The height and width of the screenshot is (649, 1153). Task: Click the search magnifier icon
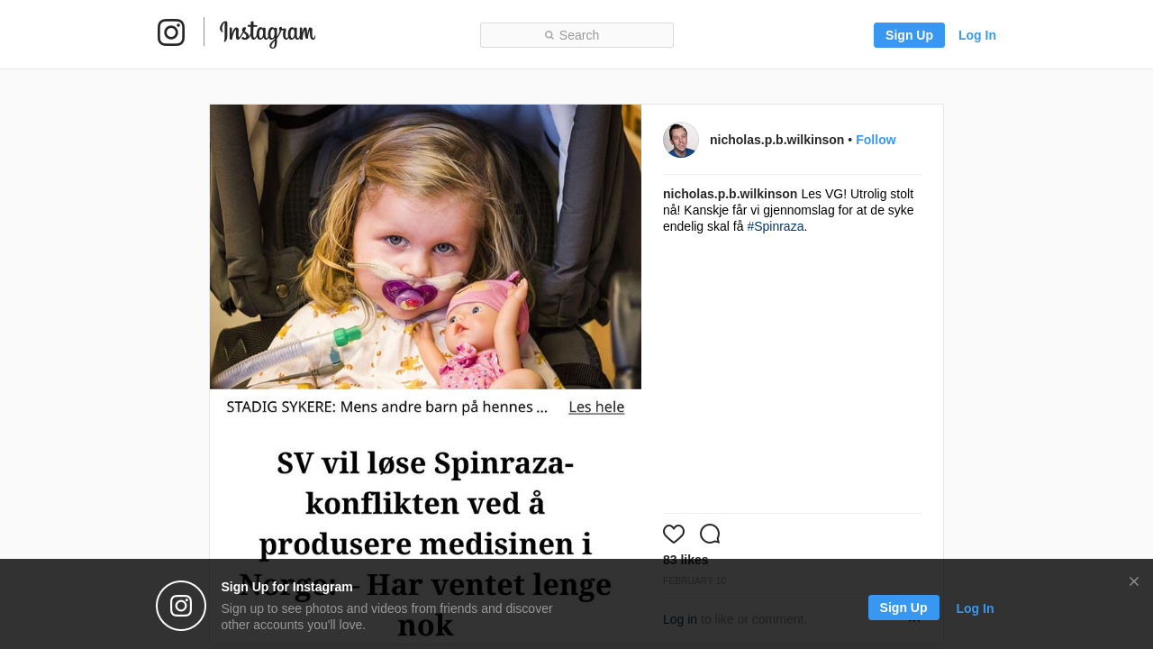pos(549,35)
